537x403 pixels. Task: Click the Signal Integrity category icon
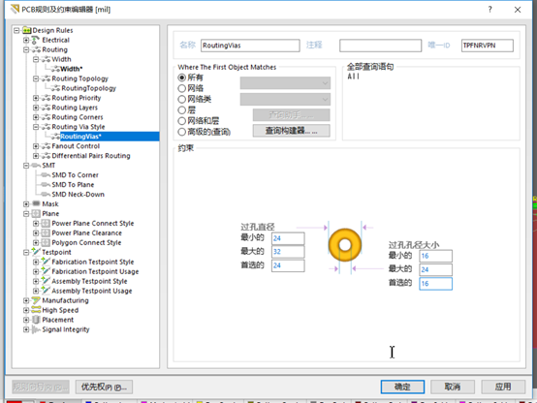click(36, 329)
